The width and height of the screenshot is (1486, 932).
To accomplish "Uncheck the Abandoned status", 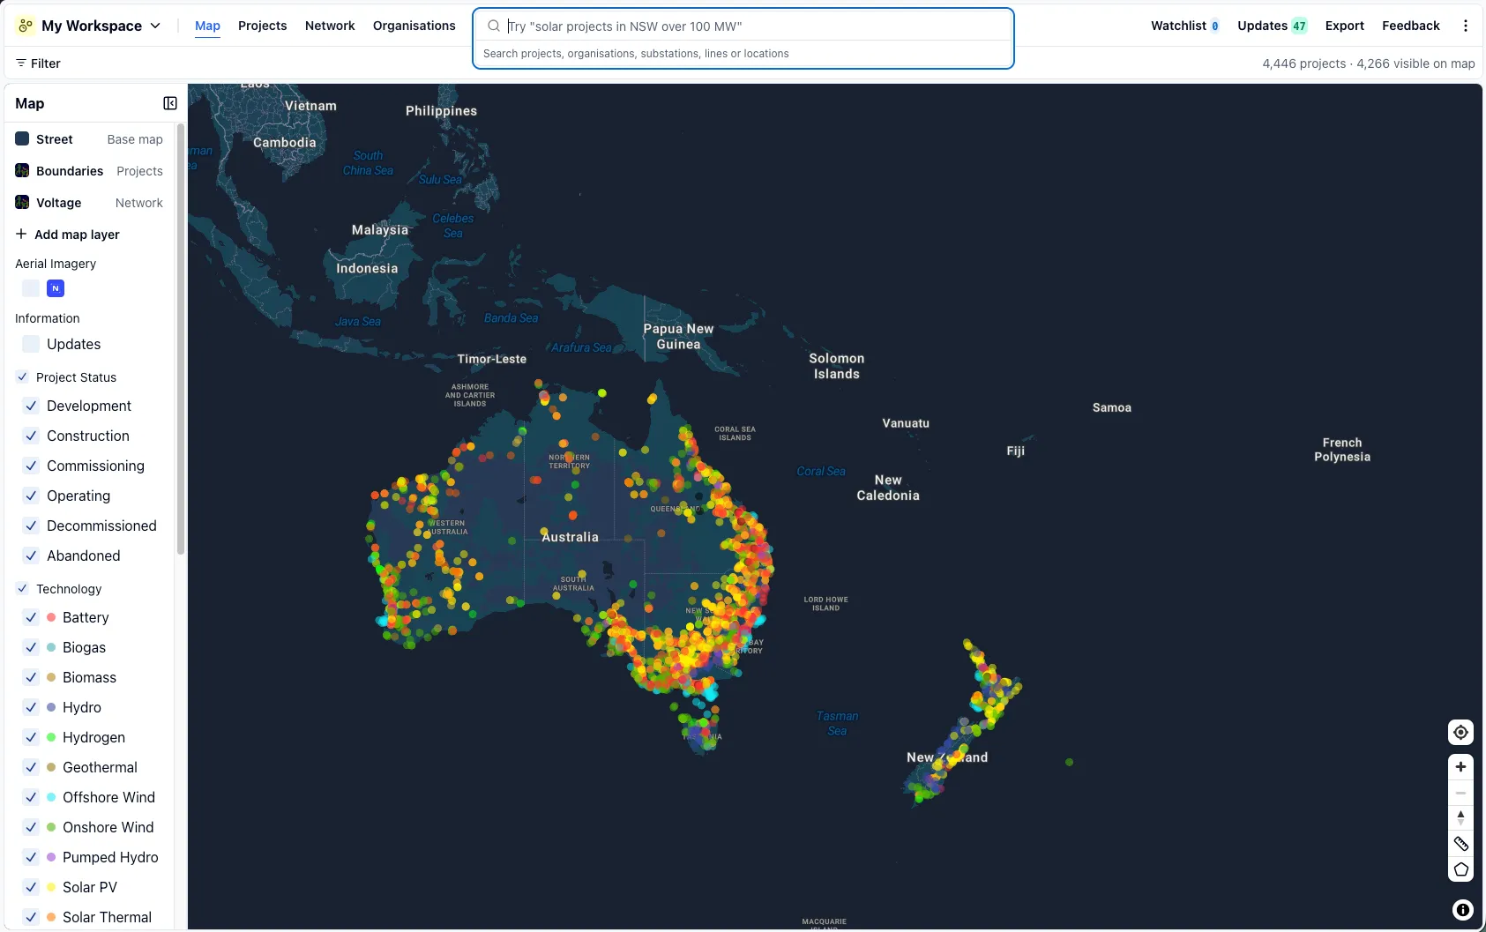I will [31, 555].
